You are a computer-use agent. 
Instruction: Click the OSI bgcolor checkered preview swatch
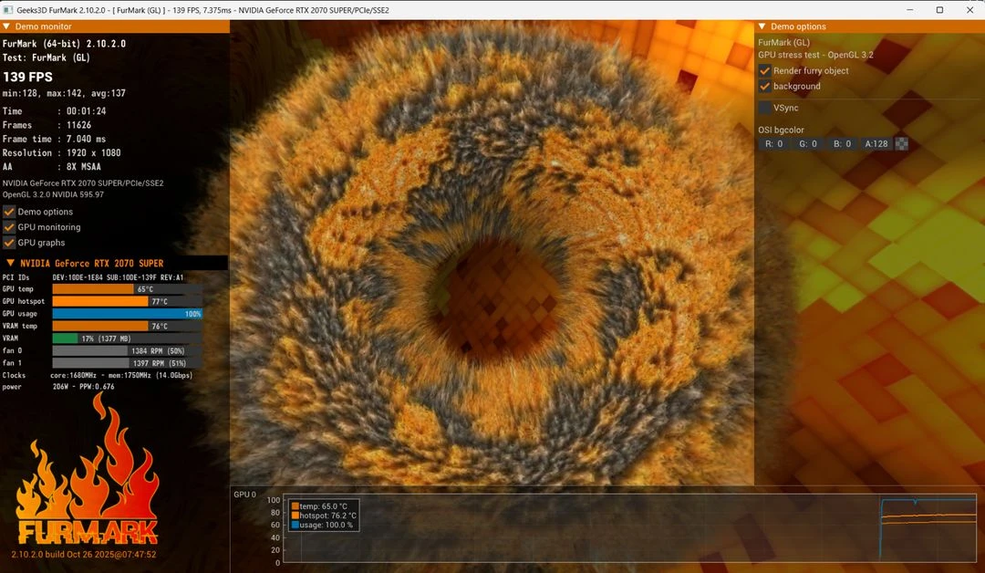(901, 144)
